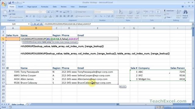Open the Office Button menu
Viewport: 195px width, 109px height.
point(4,4)
